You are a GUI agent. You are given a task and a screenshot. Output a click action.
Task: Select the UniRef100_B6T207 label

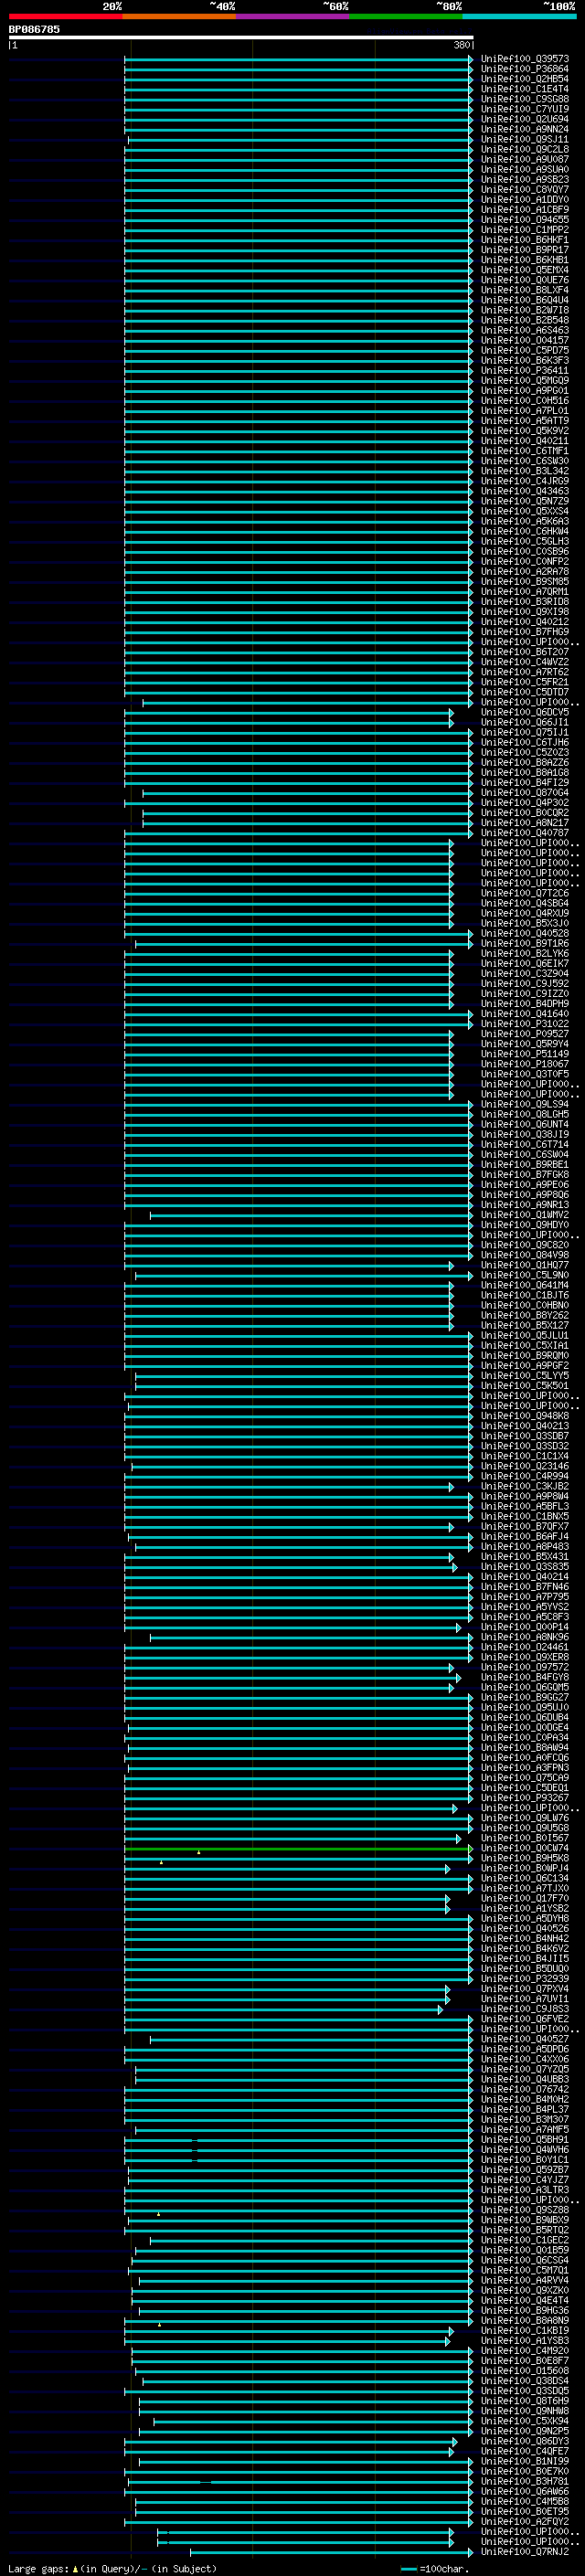click(525, 652)
